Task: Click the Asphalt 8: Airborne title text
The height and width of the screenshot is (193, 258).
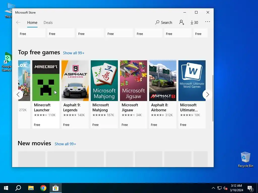Action: [159, 108]
